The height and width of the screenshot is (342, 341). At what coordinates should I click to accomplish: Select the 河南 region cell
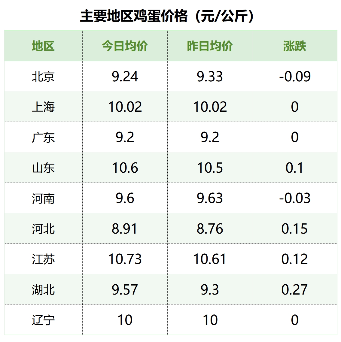[x=43, y=198]
